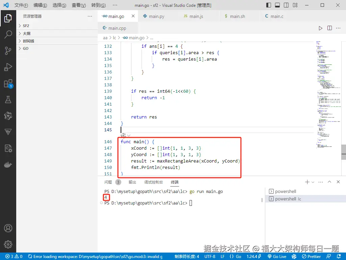Open the Docker view in activity bar
Viewport: 346px width, 260px height.
click(8, 165)
